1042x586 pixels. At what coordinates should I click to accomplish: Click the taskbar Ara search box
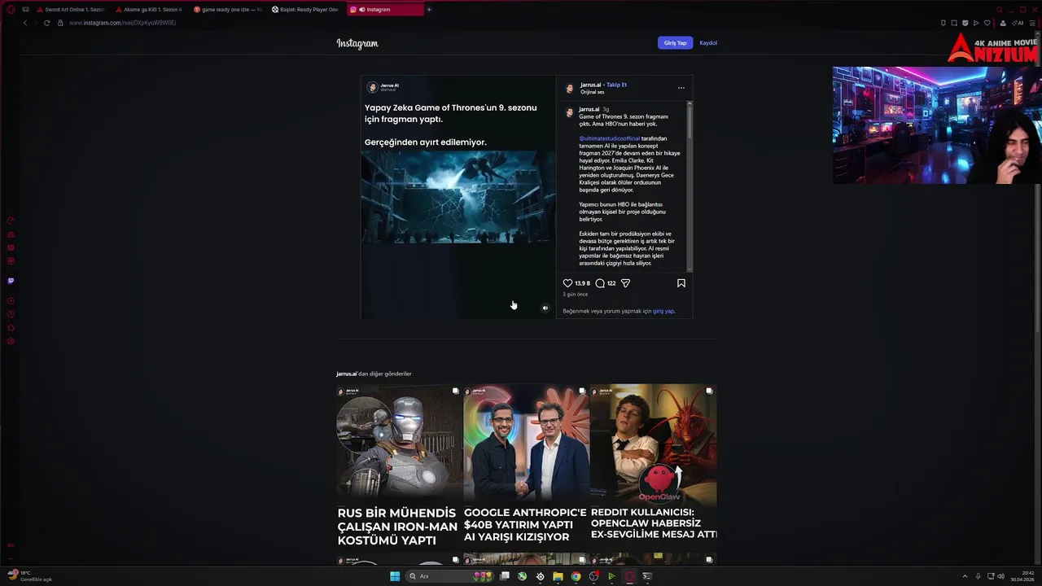tap(449, 576)
